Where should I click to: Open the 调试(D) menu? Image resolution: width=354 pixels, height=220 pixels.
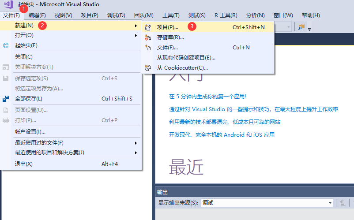tap(116, 15)
